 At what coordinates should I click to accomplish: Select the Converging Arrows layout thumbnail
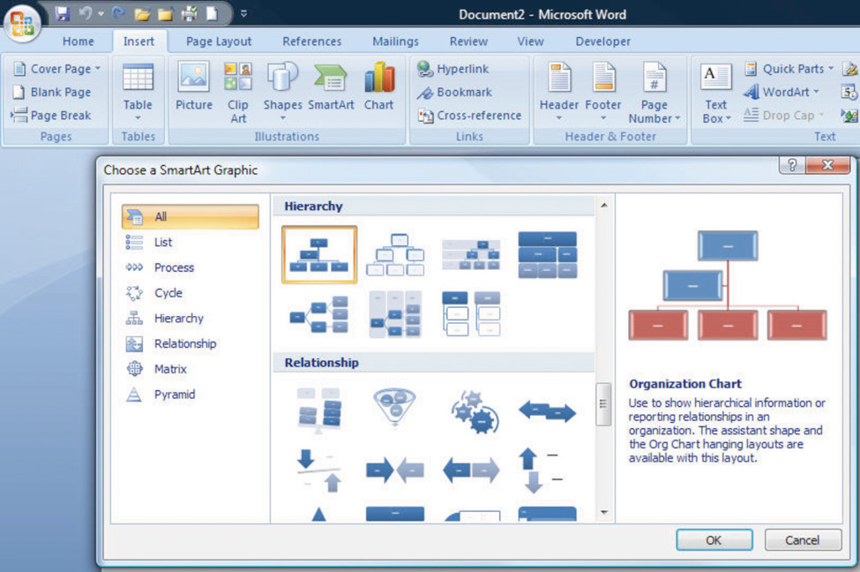tap(395, 470)
